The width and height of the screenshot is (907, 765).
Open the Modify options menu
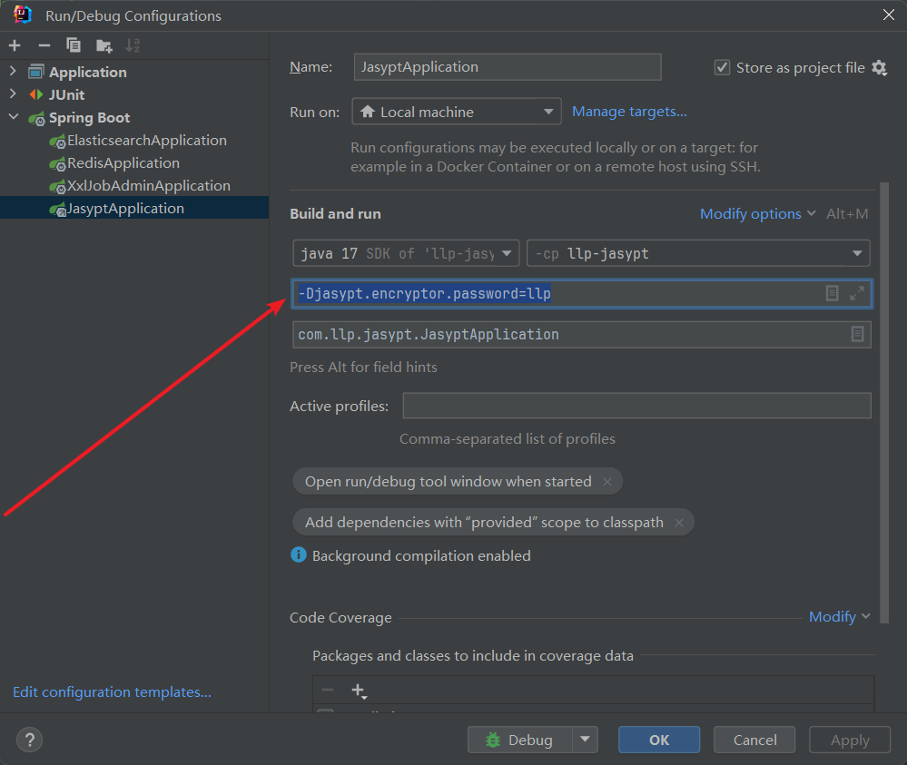758,214
